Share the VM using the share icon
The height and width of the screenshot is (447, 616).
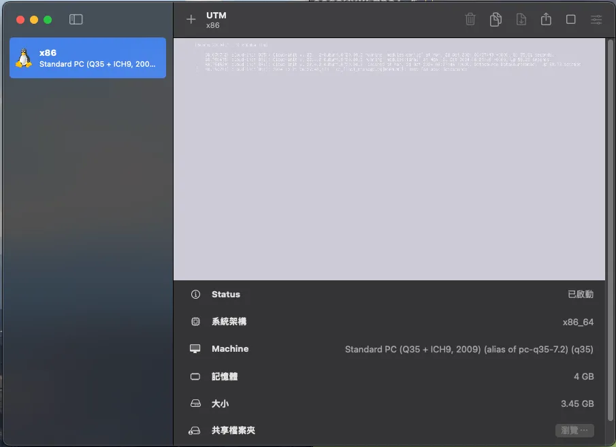pos(546,20)
